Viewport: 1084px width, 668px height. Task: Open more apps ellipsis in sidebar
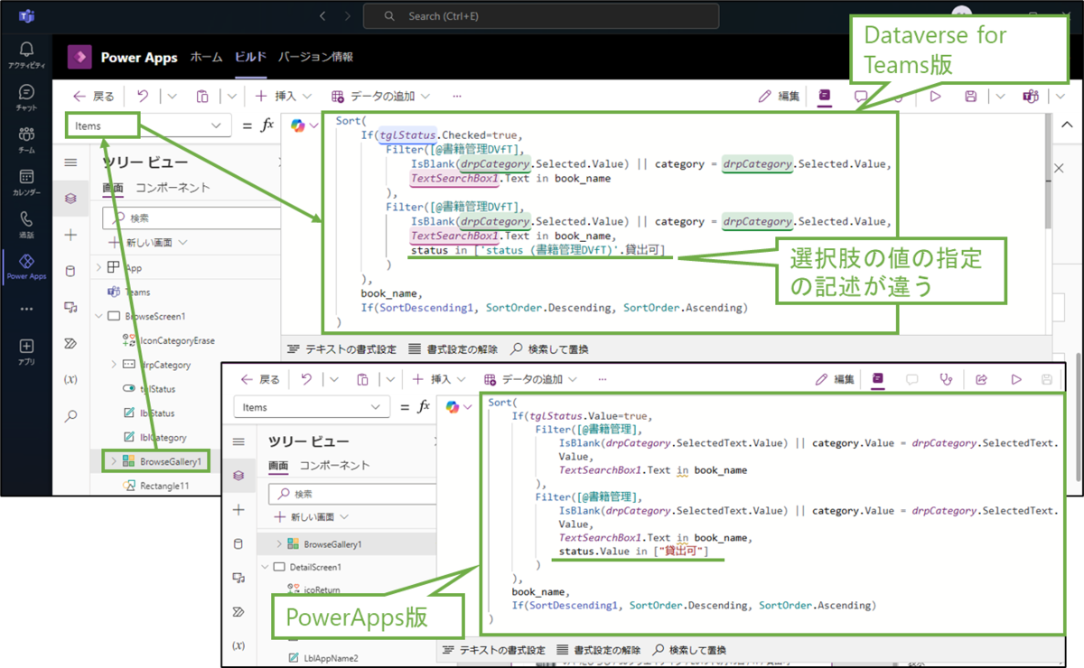pyautogui.click(x=26, y=308)
